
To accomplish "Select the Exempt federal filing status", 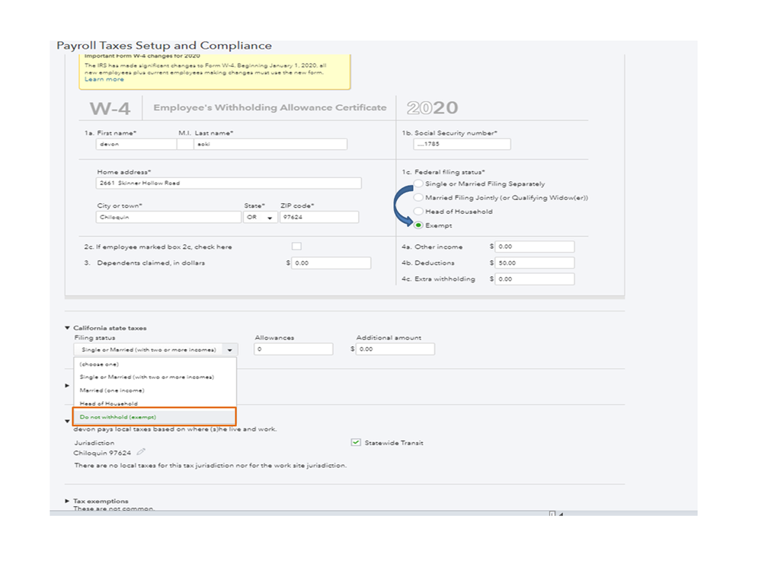I will pyautogui.click(x=418, y=225).
